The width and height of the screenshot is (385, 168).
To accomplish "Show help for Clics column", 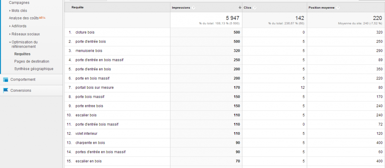I will click(x=255, y=8).
